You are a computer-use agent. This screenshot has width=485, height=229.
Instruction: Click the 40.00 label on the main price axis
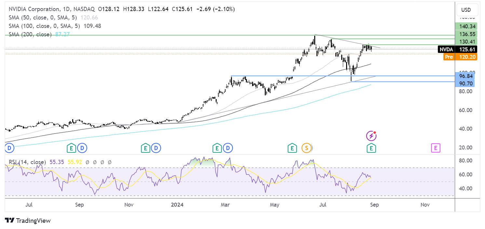[465, 129]
